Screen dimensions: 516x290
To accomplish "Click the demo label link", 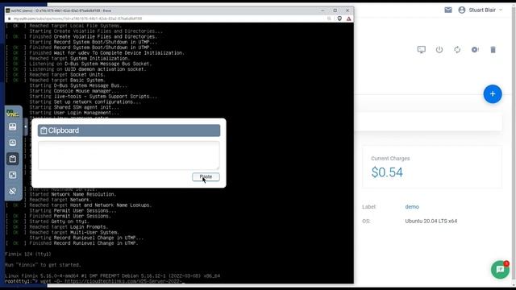I will click(412, 207).
